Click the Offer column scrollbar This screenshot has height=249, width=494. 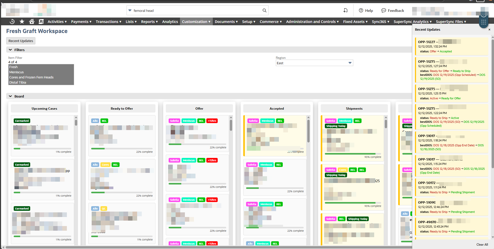(x=231, y=125)
